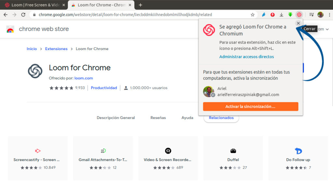Open Administrar accesos directos link

pyautogui.click(x=246, y=57)
